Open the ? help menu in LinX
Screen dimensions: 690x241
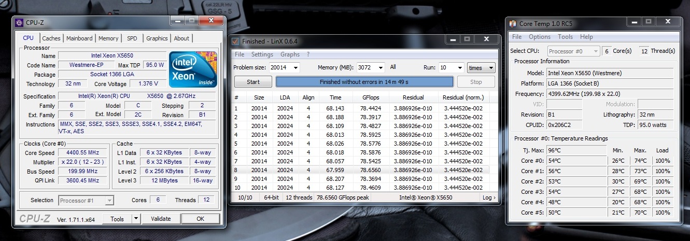(x=308, y=54)
